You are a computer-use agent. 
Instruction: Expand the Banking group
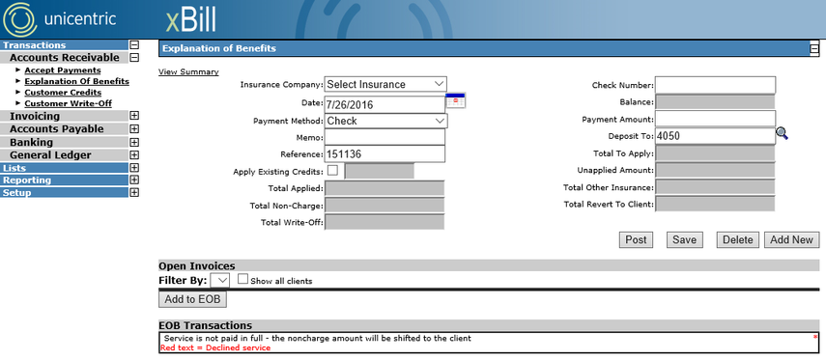(134, 142)
